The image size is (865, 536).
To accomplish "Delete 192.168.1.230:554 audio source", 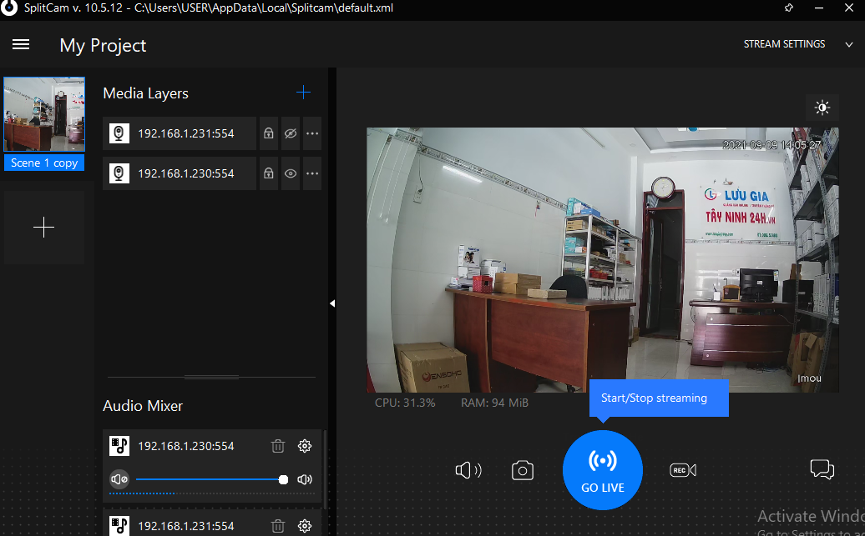I will pyautogui.click(x=278, y=446).
